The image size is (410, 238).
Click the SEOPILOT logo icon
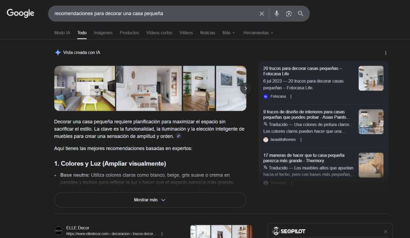[x=276, y=231]
